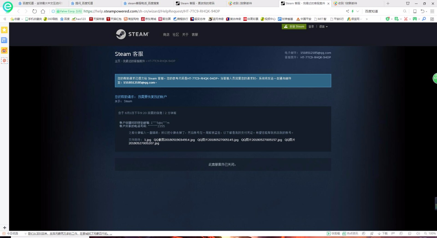Image resolution: width=437 pixels, height=238 pixels.
Task: Go forward to next page
Action: click(x=26, y=11)
